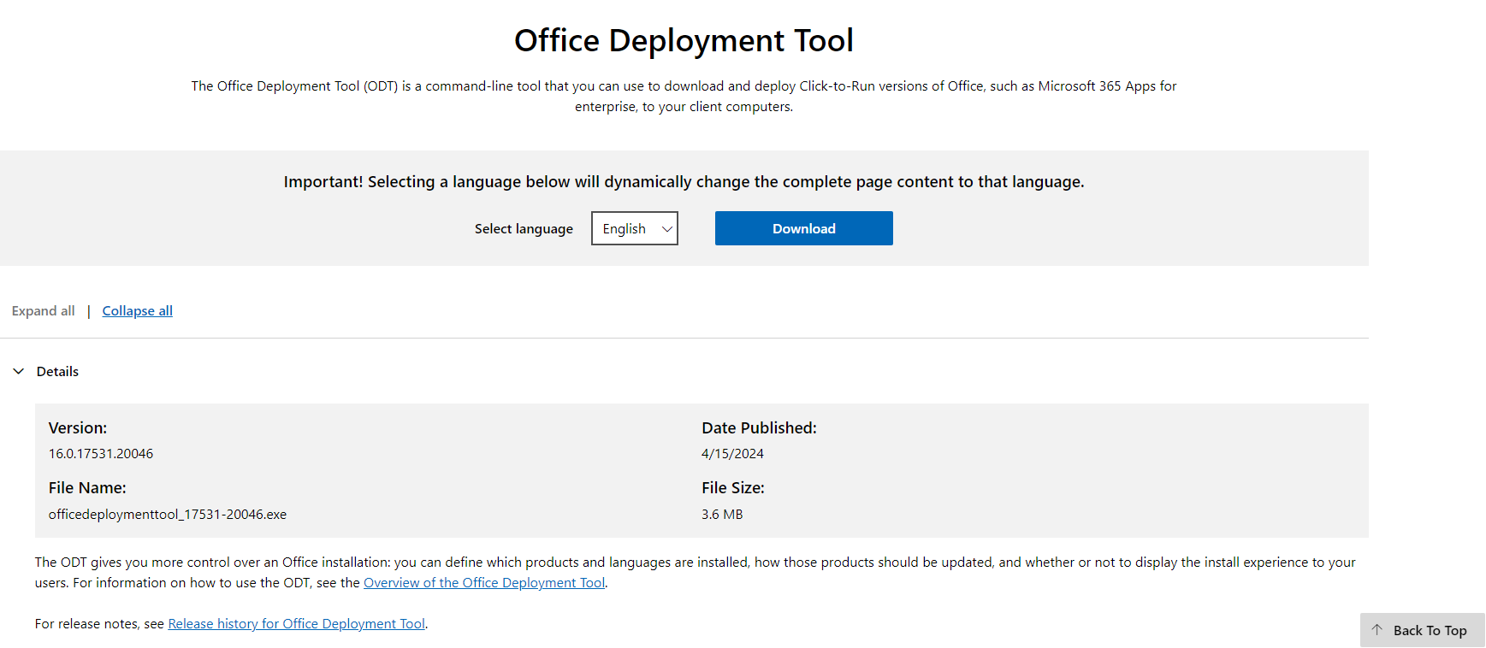Click the blue Download button
Screen dimensions: 1486x648
click(x=803, y=228)
